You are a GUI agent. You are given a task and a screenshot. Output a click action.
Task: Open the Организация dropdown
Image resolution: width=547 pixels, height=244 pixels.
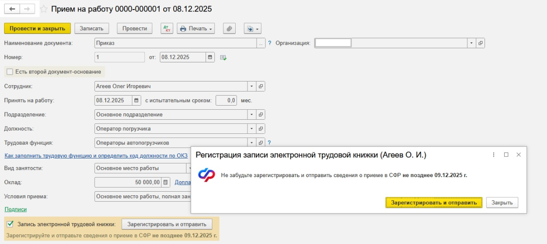coord(471,43)
